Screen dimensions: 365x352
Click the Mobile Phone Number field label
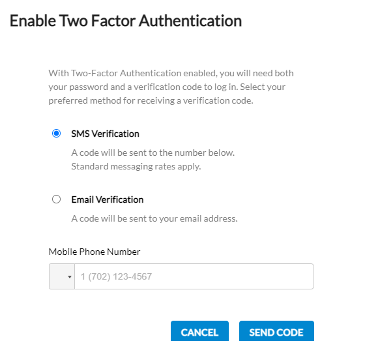[95, 252]
